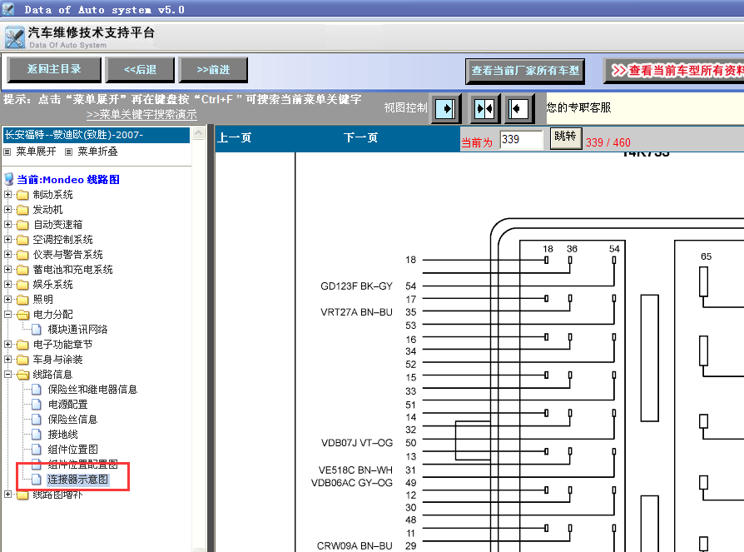Collapse the 电力分配 tree node
Screen dimensions: 744x552
click(7, 314)
